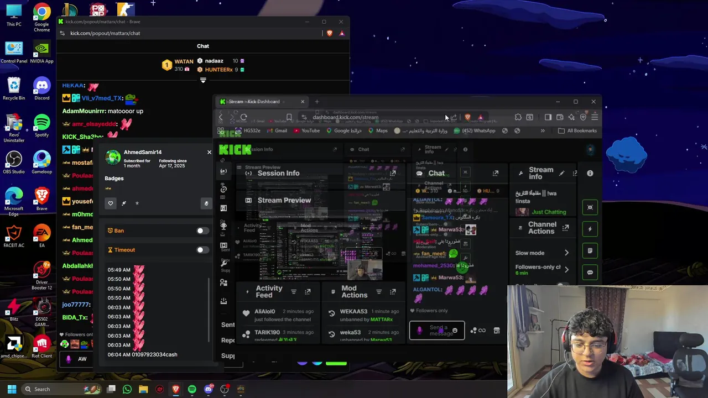
Task: Open WhatsApp from the taskbar
Action: pos(127,389)
